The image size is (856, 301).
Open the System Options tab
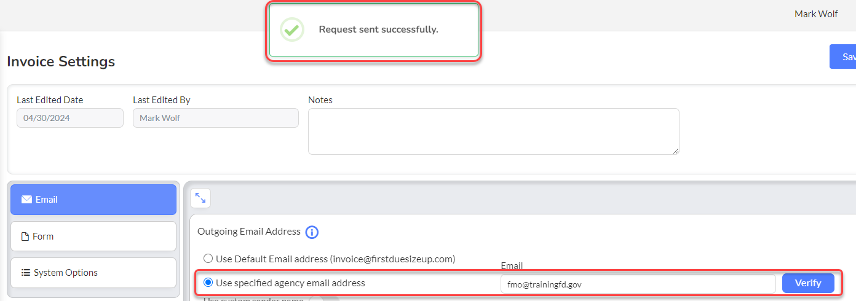(93, 273)
